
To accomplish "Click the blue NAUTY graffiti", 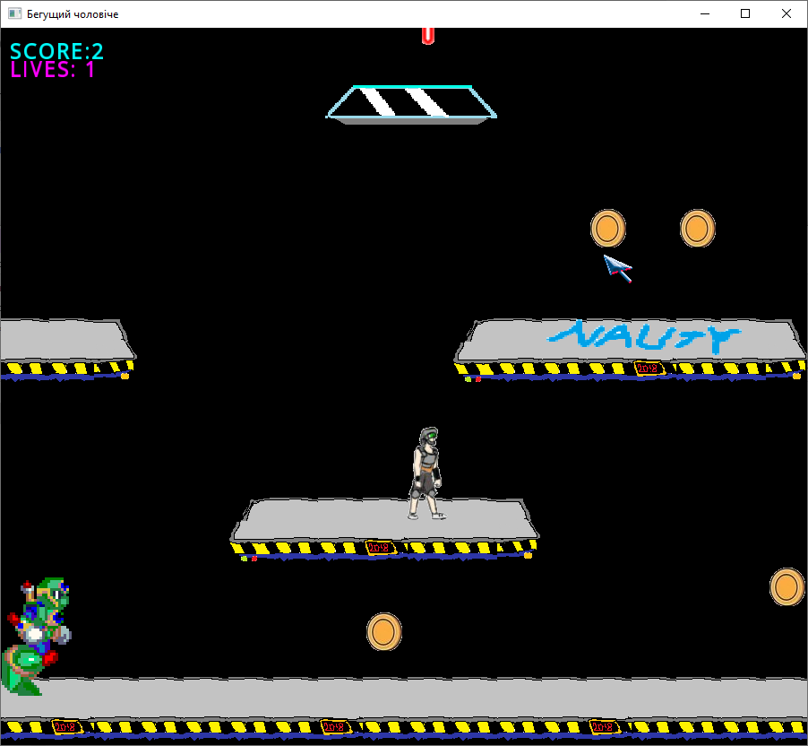I will point(645,337).
